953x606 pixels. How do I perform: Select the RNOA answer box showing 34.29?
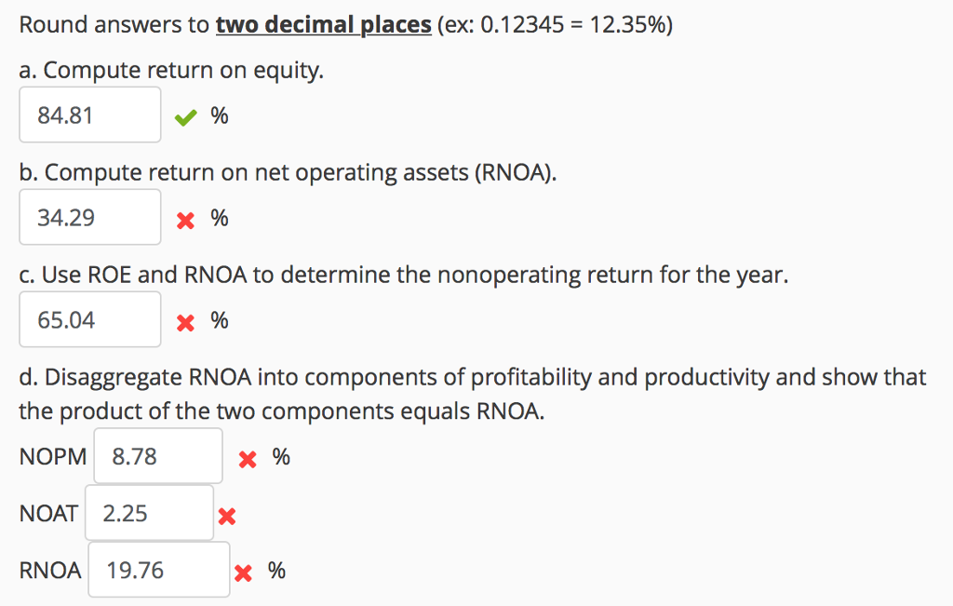tap(89, 217)
